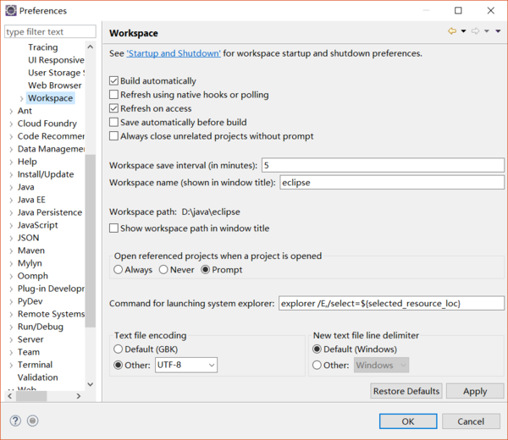Click the Workspace save interval field
Viewport: 508px width, 440px height.
point(383,165)
